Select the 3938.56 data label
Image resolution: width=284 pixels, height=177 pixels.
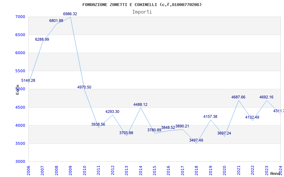(98, 125)
